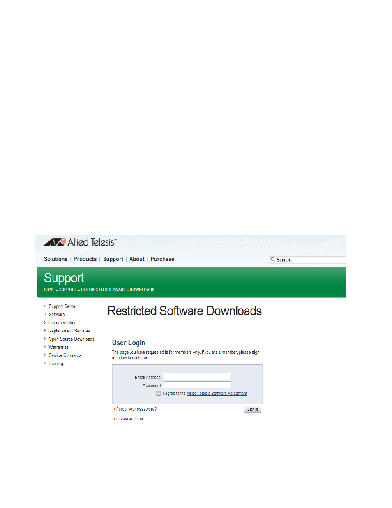Go to RESTRICTED SOFTWARE breadcrumb
The image size is (392, 508).
coord(103,290)
